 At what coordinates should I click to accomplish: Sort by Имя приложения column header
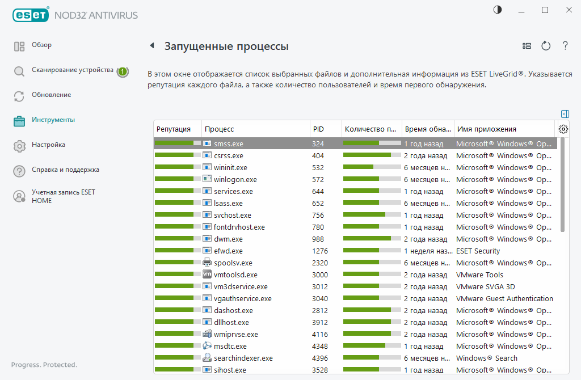[504, 129]
